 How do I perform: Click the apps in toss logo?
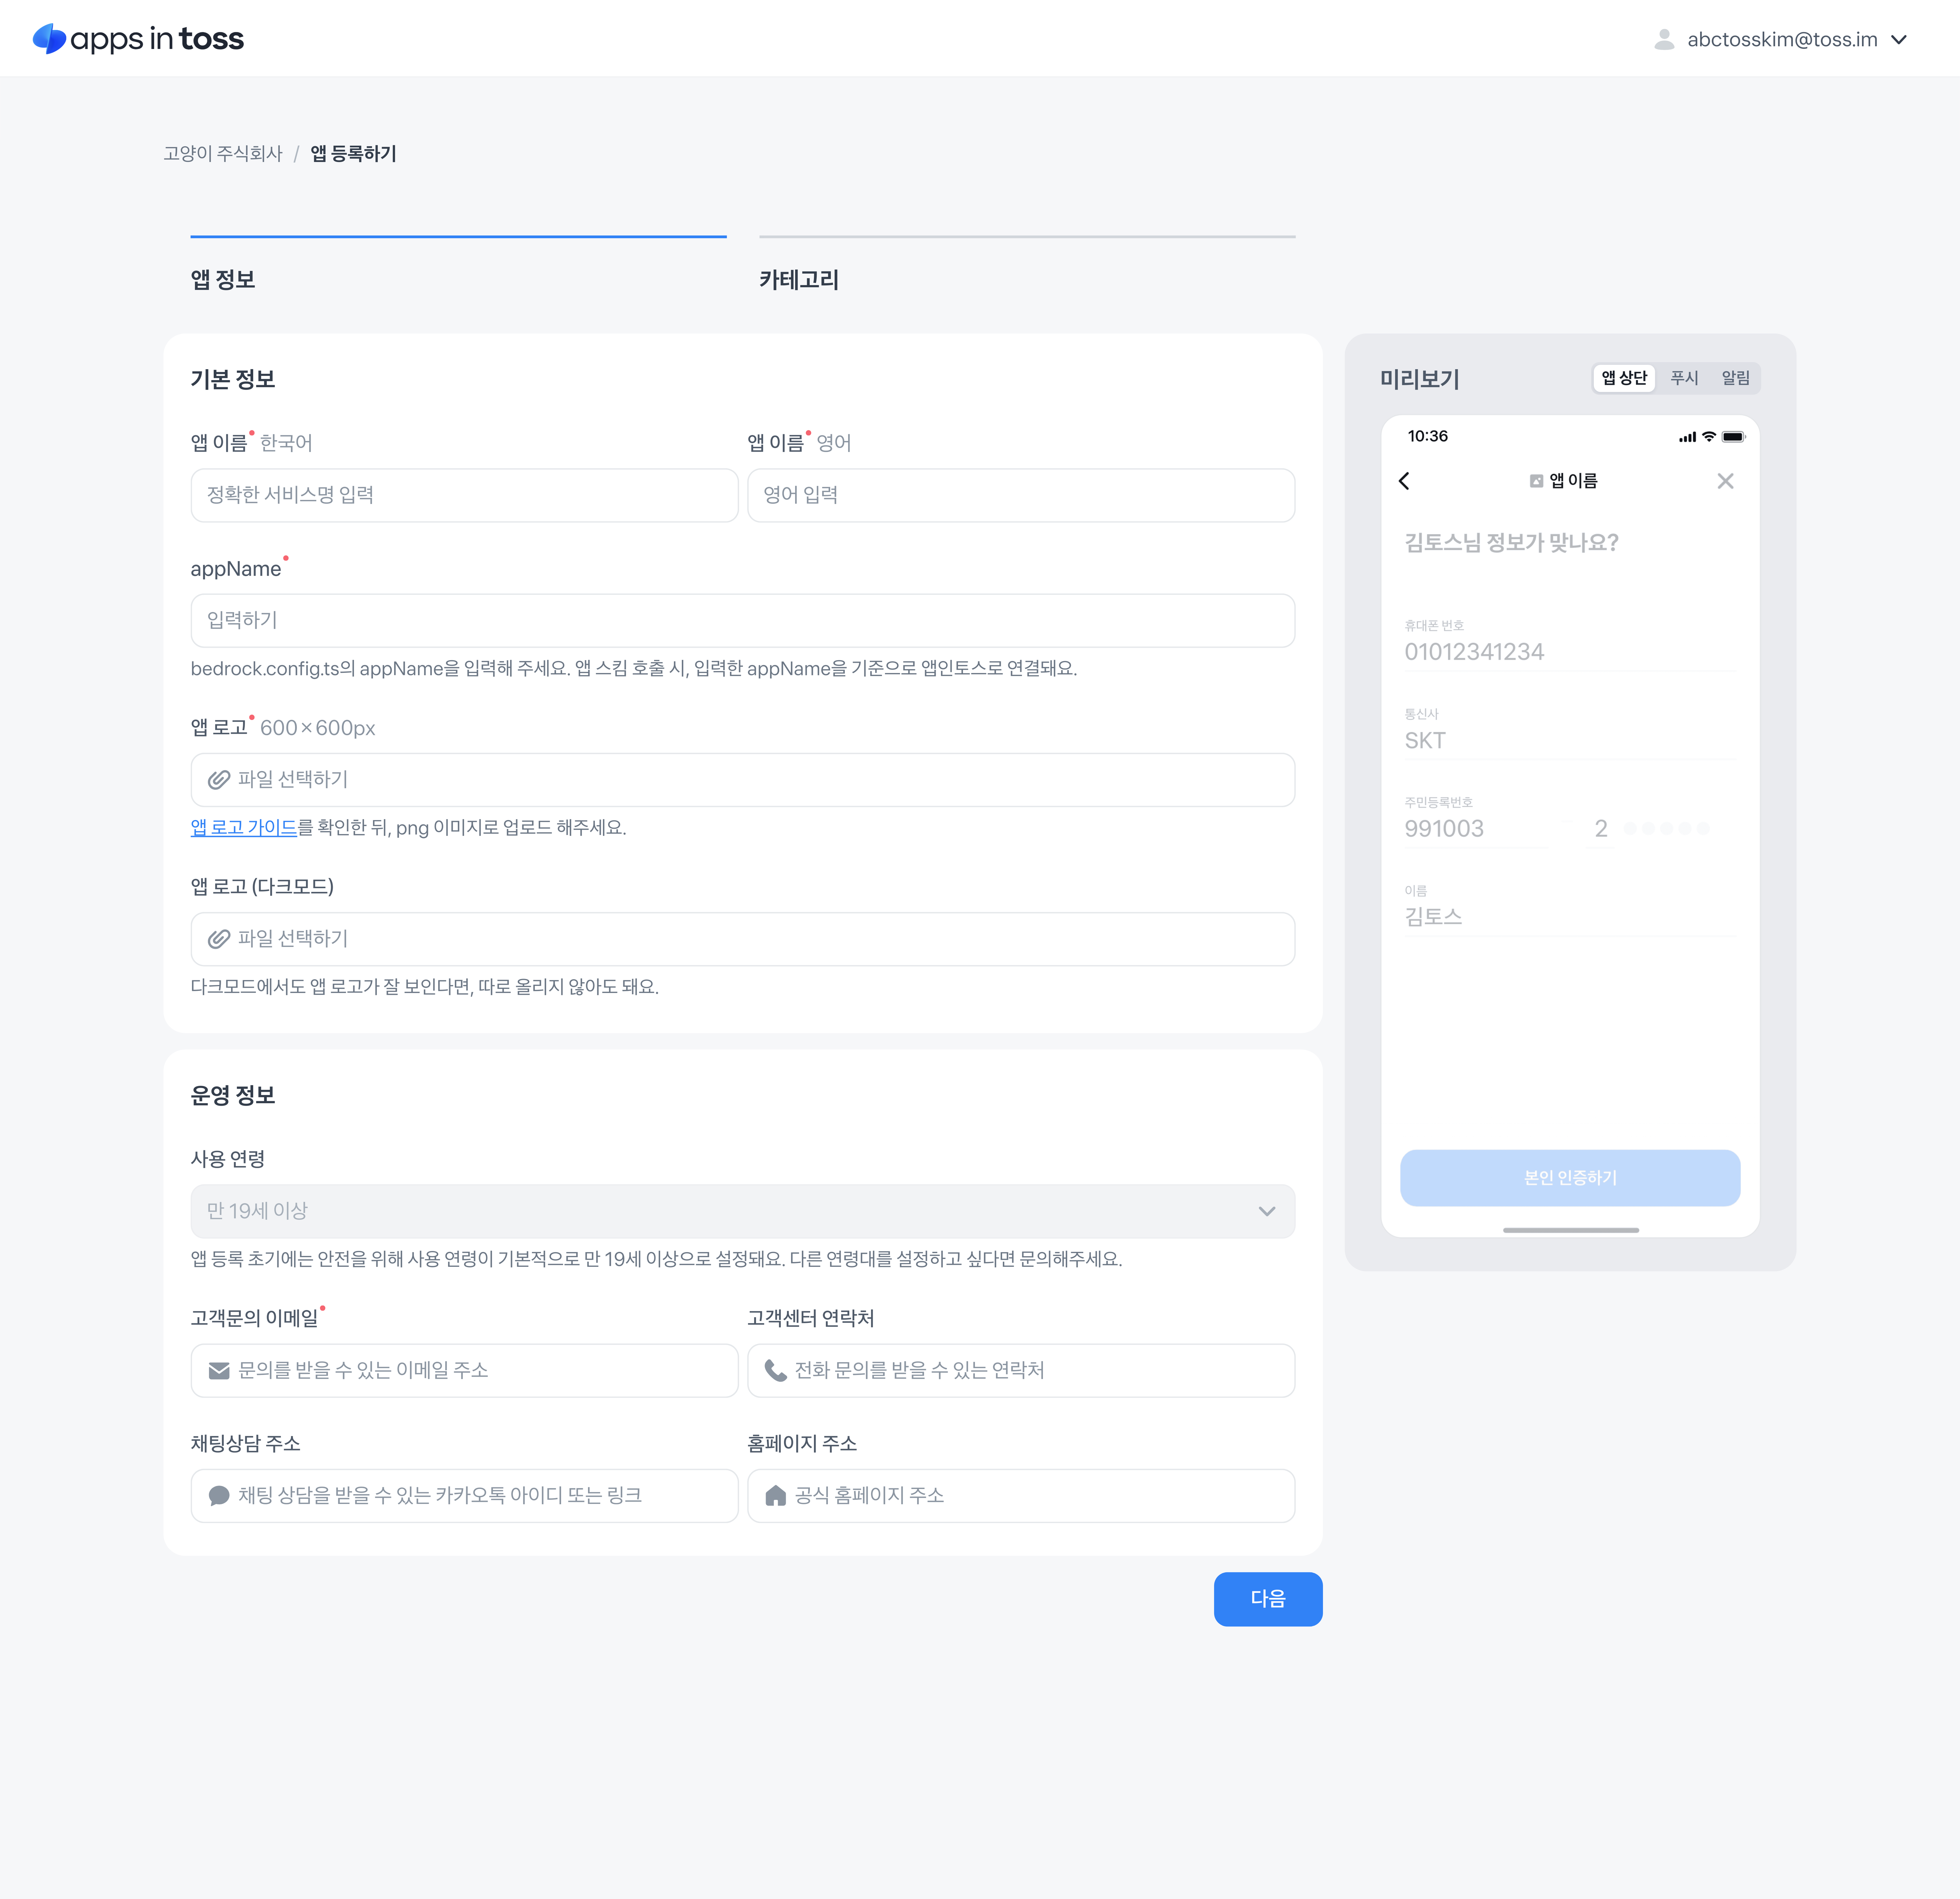(138, 39)
